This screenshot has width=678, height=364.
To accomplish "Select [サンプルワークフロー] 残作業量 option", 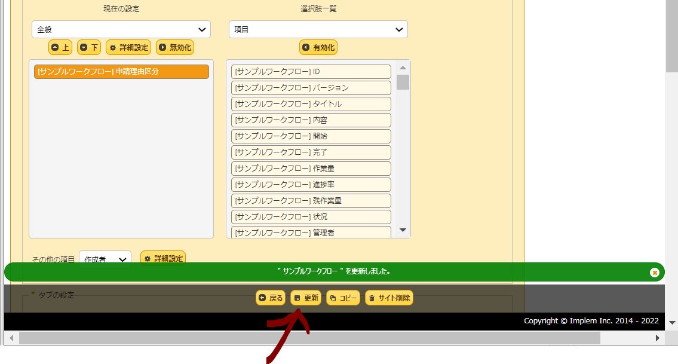I will tap(311, 200).
